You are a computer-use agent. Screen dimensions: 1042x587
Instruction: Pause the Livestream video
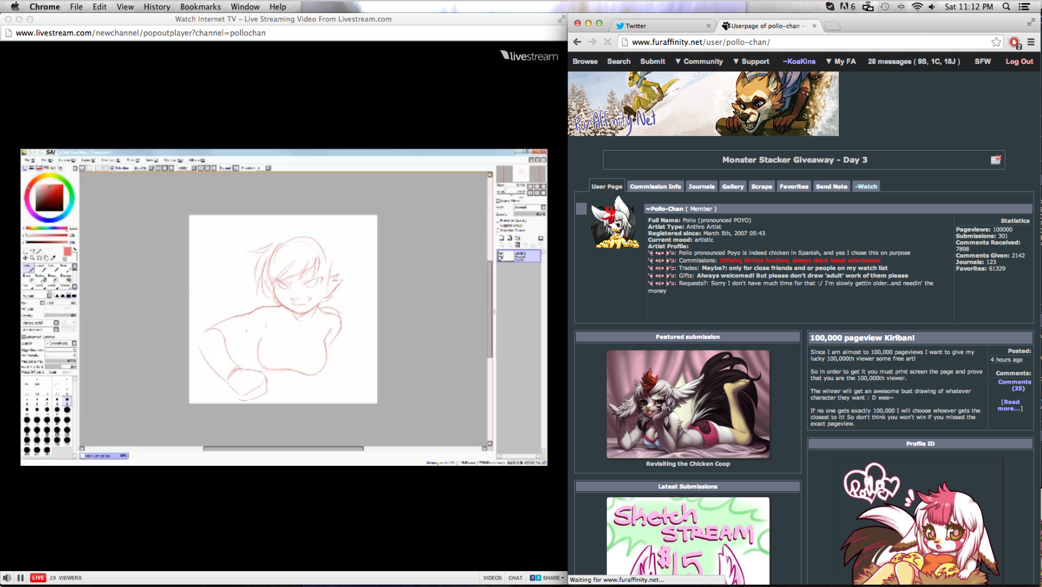click(21, 578)
